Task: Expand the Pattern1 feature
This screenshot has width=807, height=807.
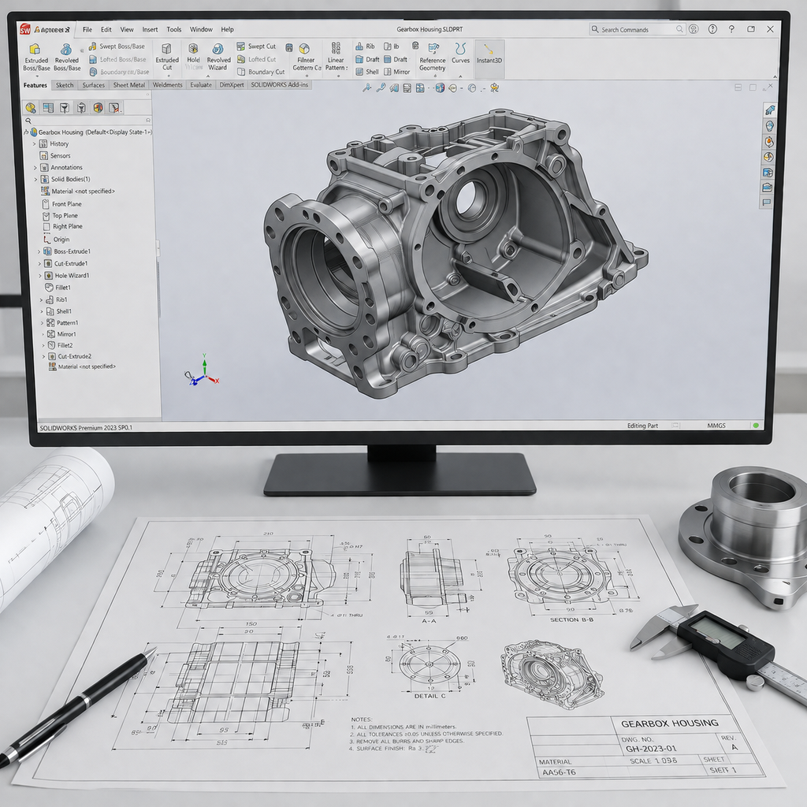Action: point(43,323)
